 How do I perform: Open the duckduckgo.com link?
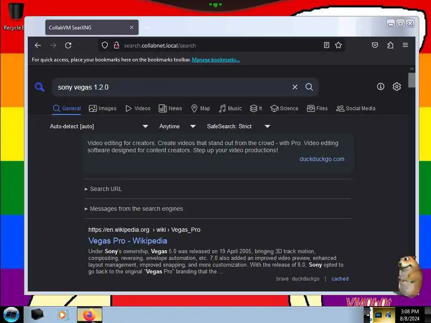(322, 159)
